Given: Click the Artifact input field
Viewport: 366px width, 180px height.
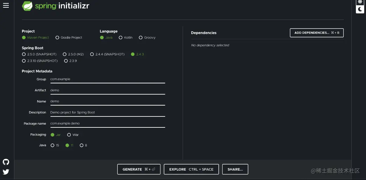Looking at the screenshot, I should (x=107, y=90).
